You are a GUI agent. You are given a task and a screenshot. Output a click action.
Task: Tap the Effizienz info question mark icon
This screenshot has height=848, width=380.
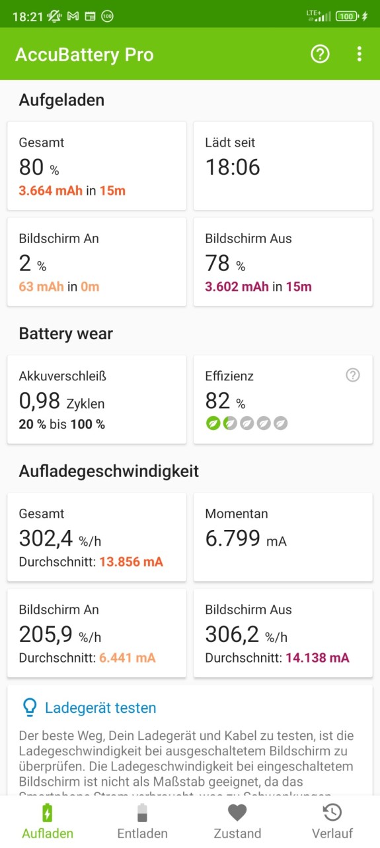353,376
